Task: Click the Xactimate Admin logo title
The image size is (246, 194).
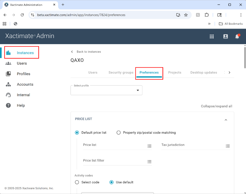Action: point(30,36)
